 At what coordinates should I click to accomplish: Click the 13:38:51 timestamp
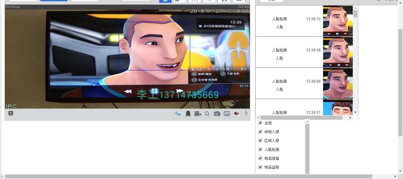(x=313, y=112)
